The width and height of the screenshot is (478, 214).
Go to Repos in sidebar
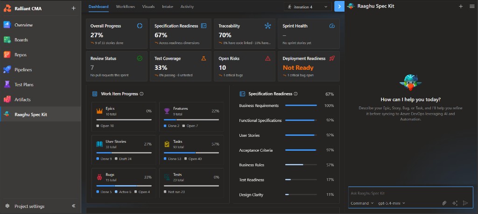[x=40, y=55]
